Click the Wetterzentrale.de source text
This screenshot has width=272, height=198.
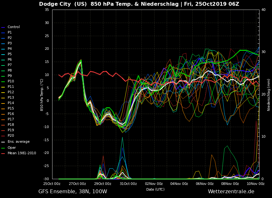coord(231,191)
